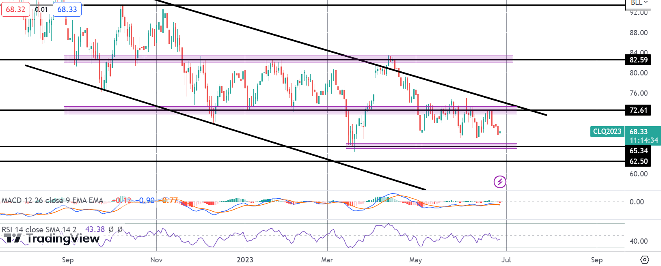The image size is (661, 266).
Task: Click the 60.00 price scale label
Action: [639, 174]
